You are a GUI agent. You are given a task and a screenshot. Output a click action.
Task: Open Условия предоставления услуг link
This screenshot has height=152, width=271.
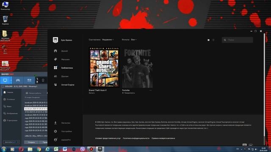tap(108, 138)
